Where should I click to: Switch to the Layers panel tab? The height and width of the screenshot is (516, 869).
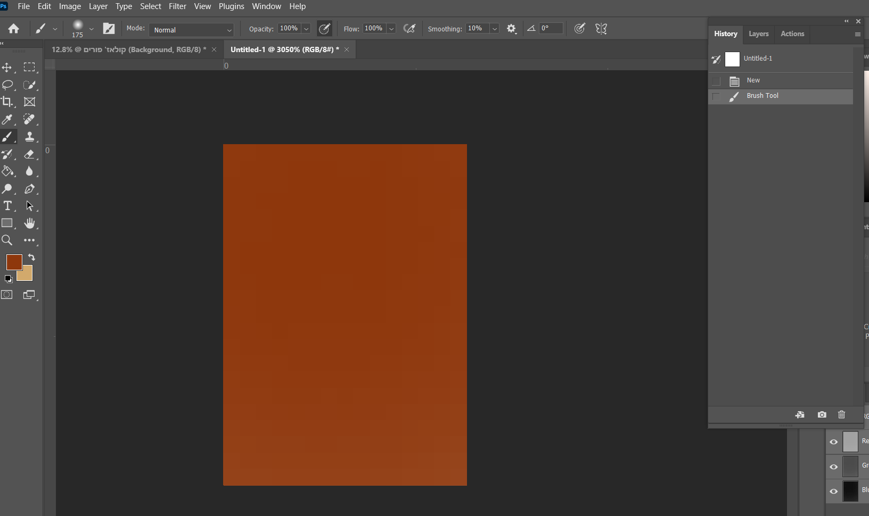tap(758, 34)
